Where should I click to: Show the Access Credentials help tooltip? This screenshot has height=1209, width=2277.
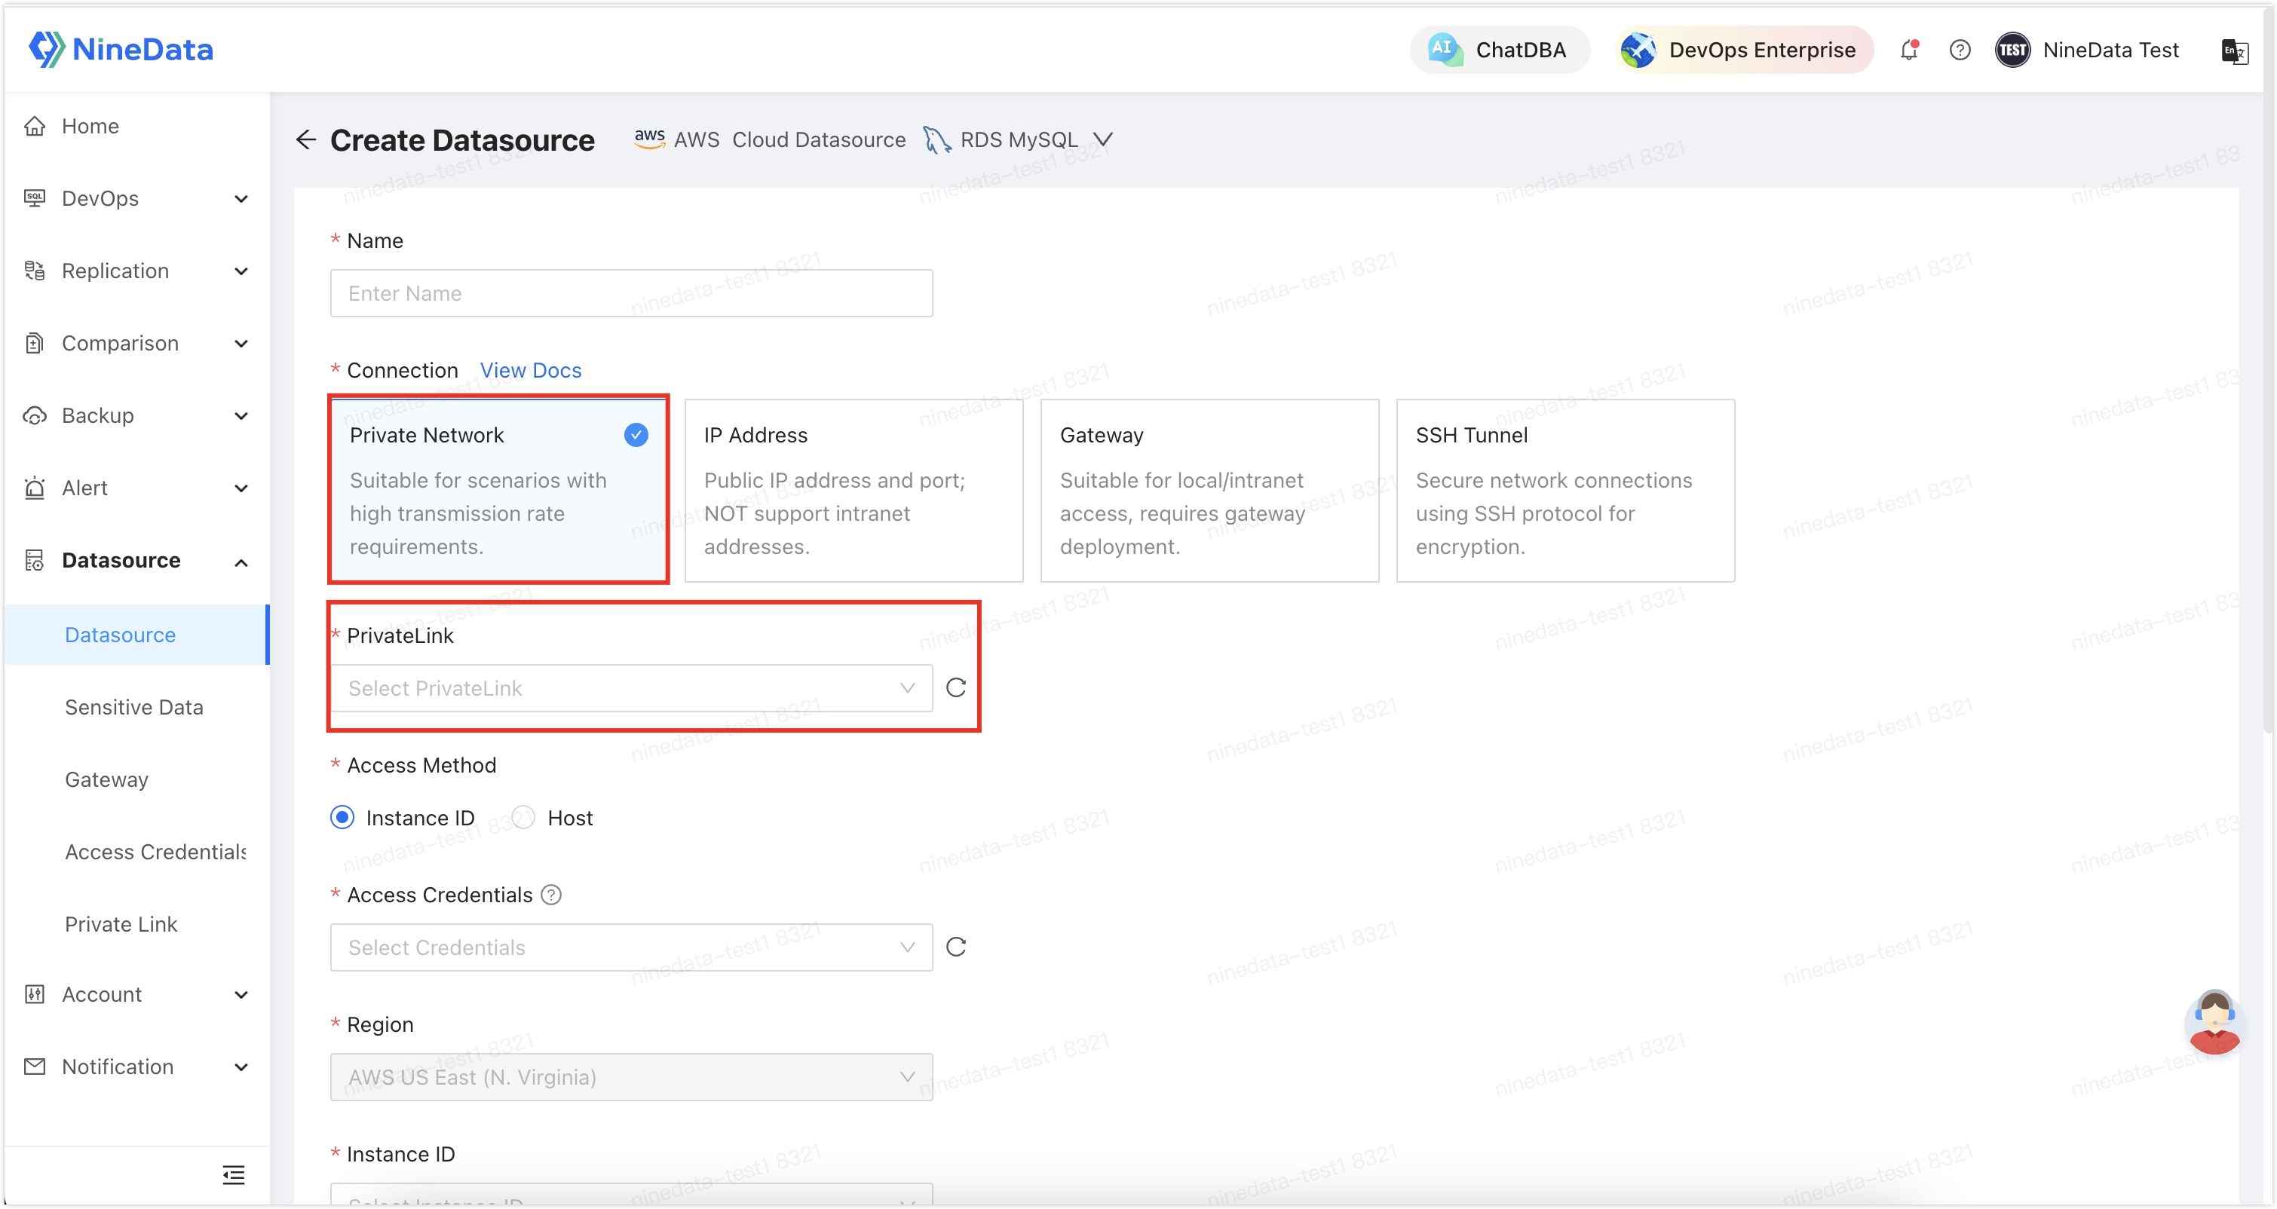(x=552, y=895)
